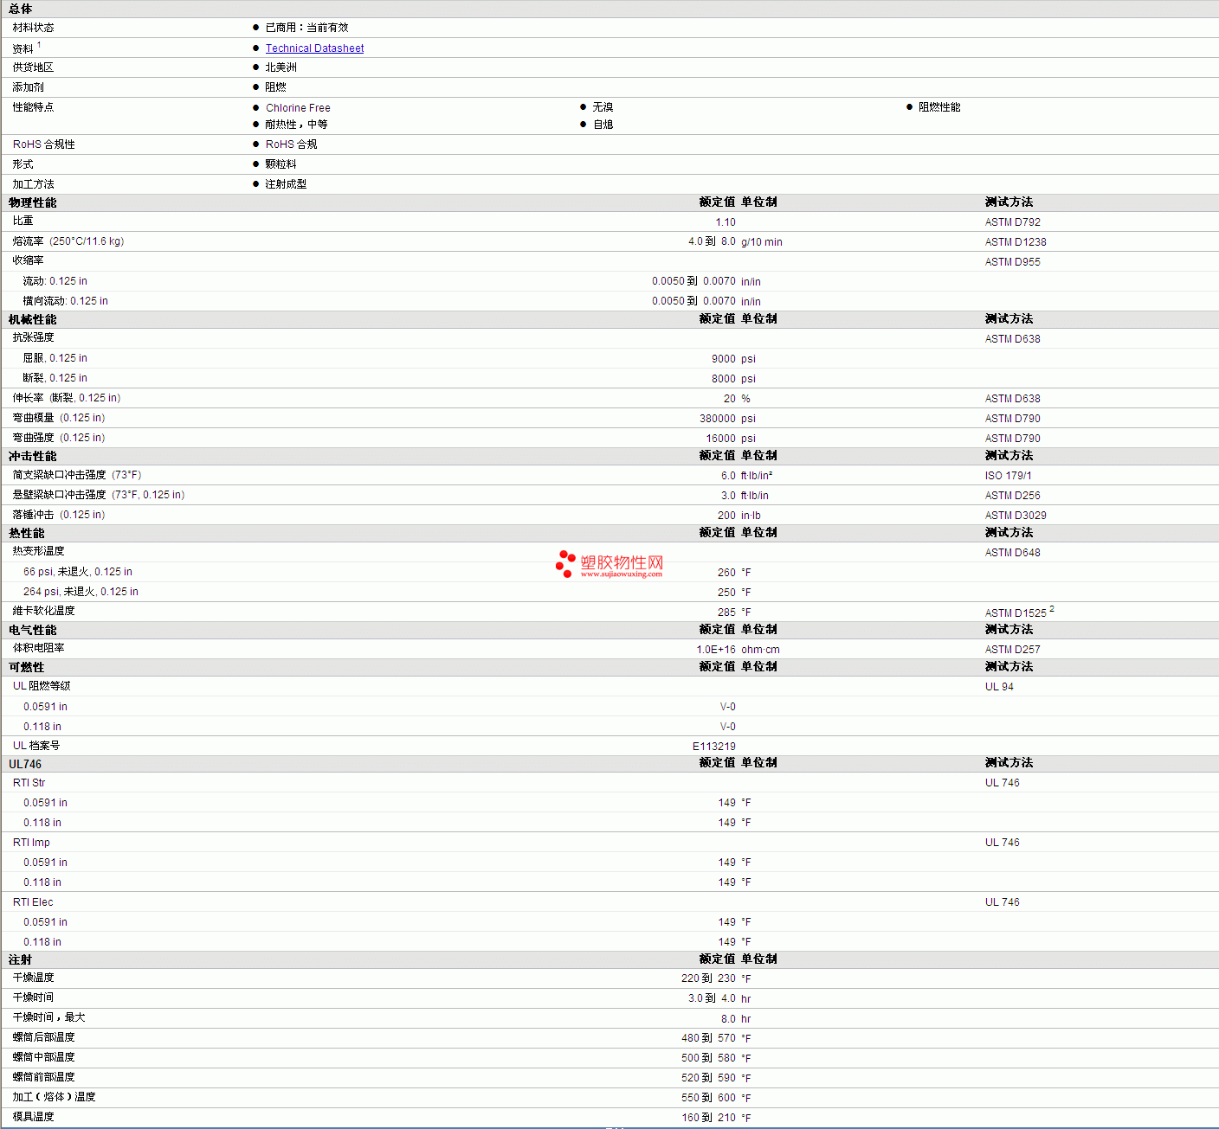
Task: Select the 'UL746' section header
Action: click(25, 764)
